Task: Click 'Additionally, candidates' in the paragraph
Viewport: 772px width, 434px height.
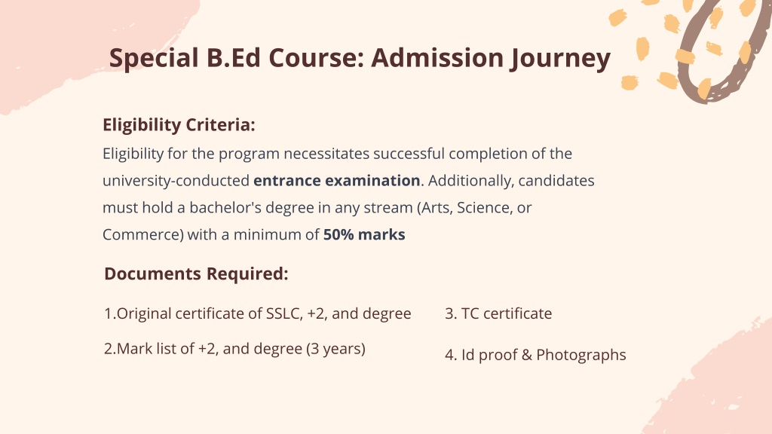Action: 511,181
